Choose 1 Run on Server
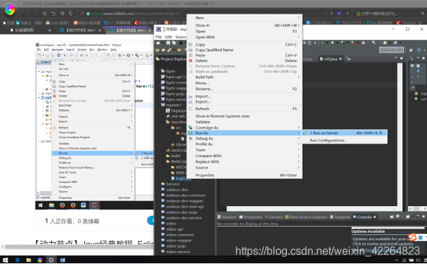Viewport: 427px width, 264px height. [x=345, y=133]
